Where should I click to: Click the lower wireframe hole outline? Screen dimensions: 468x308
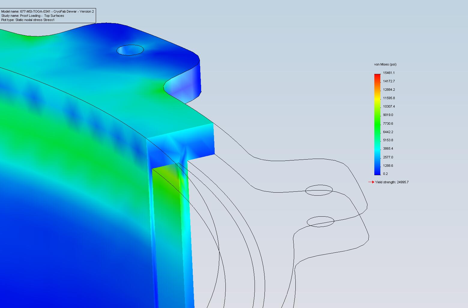coord(320,222)
